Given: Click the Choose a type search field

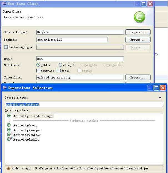Looking at the screenshot, I should (84, 105).
